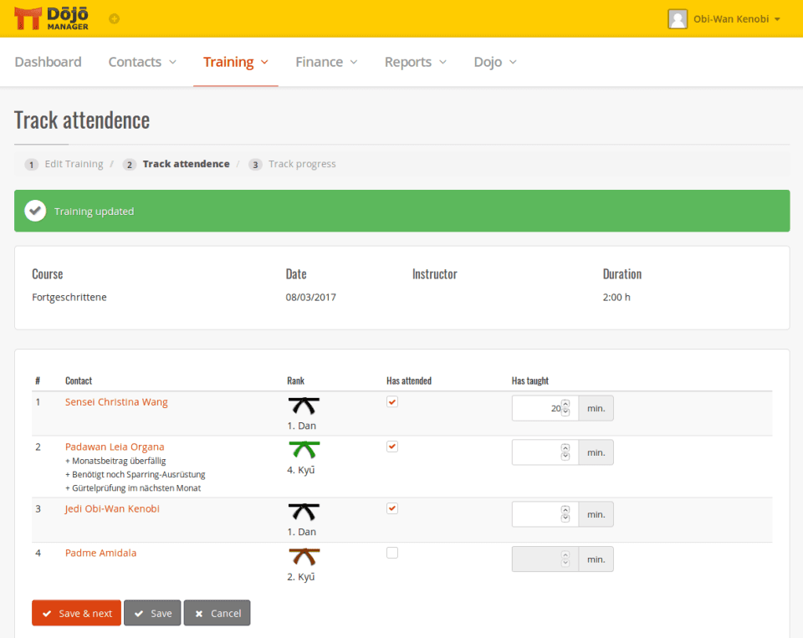Click Obi-Wan Kenobi's taught minutes field
The image size is (803, 638).
click(x=536, y=514)
